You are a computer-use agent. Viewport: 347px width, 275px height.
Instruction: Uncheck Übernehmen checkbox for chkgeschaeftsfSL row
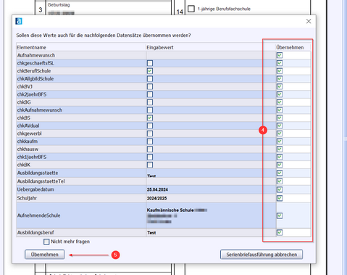tap(280, 63)
